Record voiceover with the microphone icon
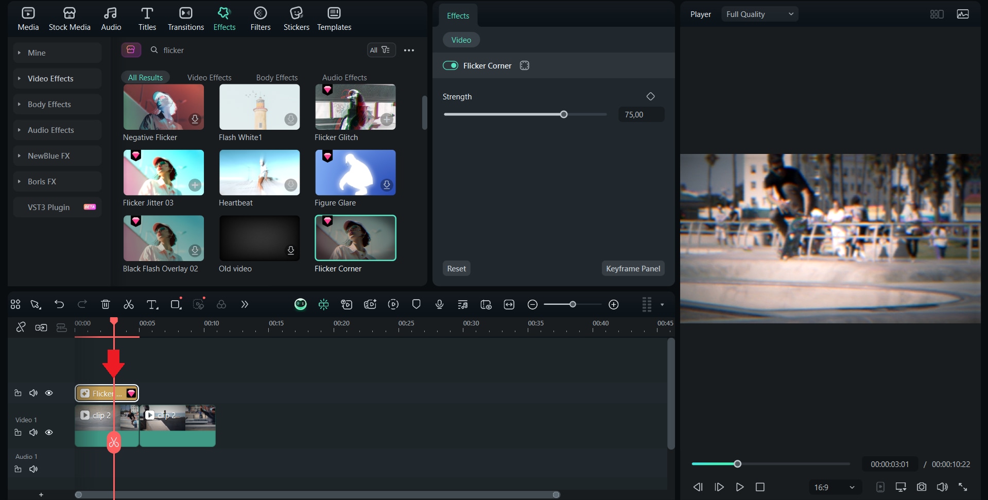 (x=440, y=304)
